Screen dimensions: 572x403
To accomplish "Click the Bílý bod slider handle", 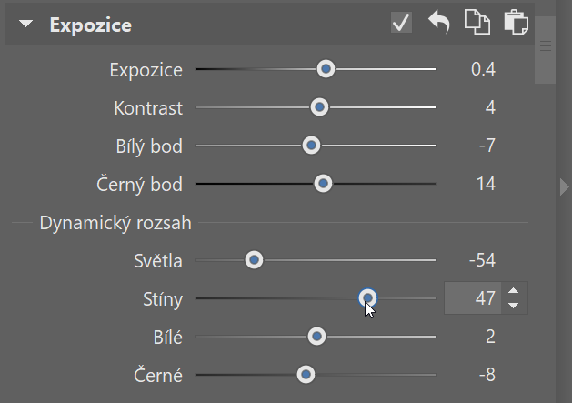I will (x=311, y=146).
